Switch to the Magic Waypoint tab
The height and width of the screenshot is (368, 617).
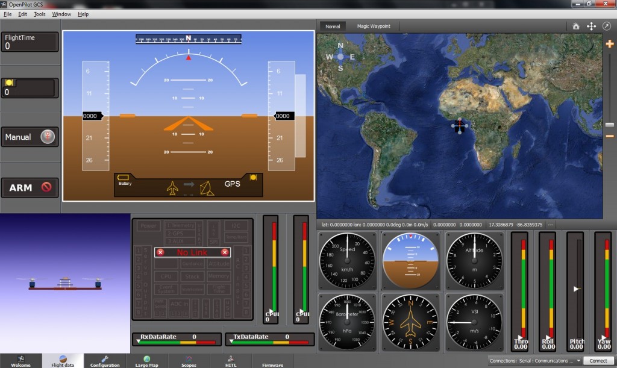[x=374, y=26]
